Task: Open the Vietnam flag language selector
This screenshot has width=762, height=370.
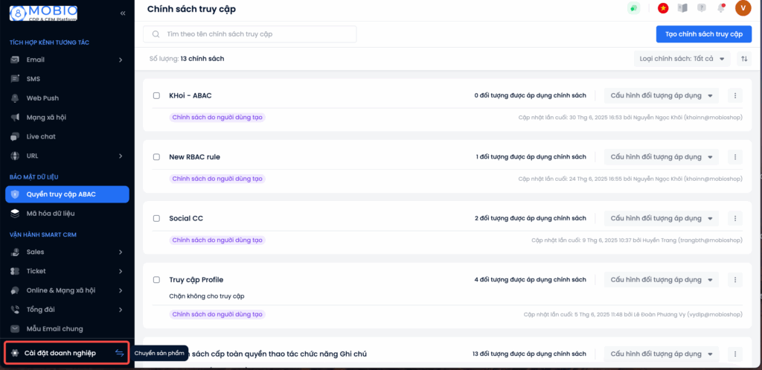Action: 662,7
